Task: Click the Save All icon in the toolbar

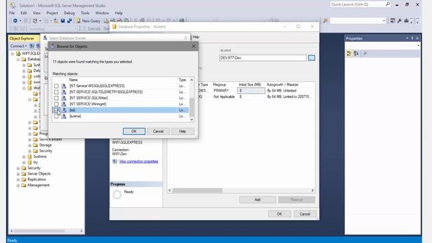Action: [70, 21]
